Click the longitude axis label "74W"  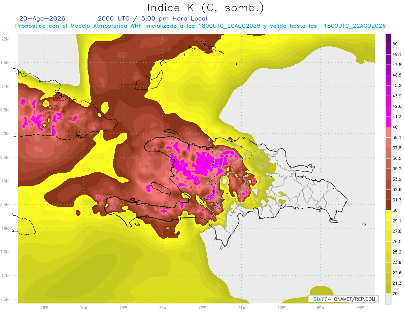123,308
